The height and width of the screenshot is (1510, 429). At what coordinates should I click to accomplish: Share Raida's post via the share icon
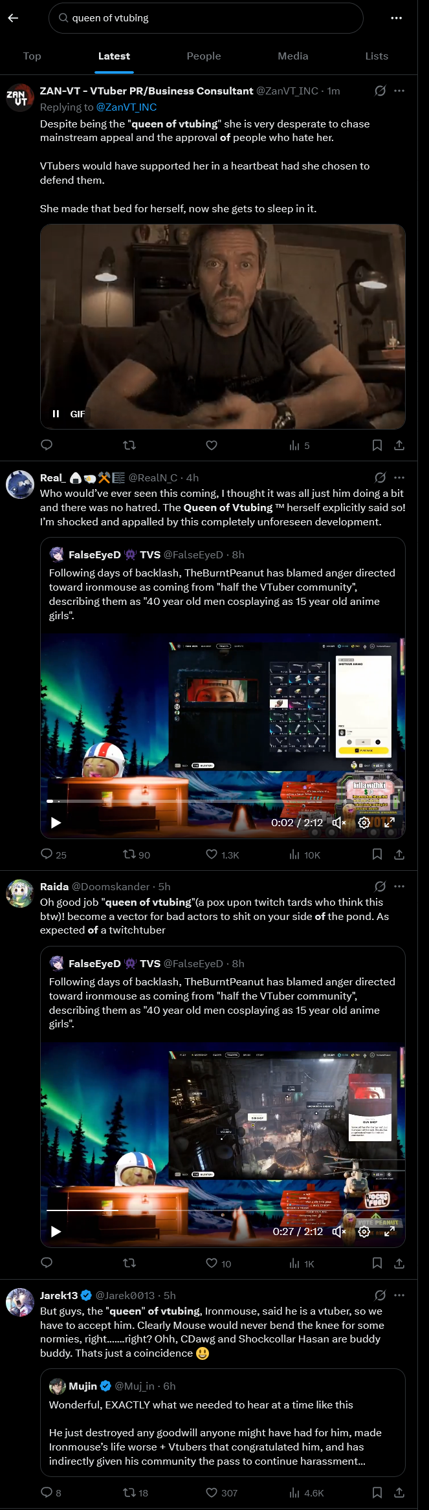399,1264
